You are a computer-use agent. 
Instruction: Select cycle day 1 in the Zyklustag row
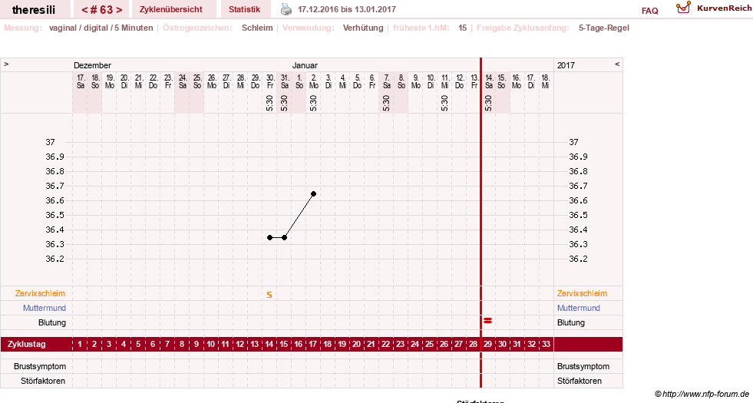tap(80, 345)
